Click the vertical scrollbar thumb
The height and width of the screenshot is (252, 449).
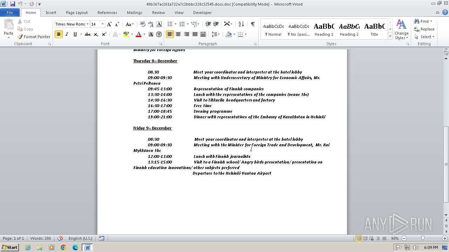tap(446, 164)
